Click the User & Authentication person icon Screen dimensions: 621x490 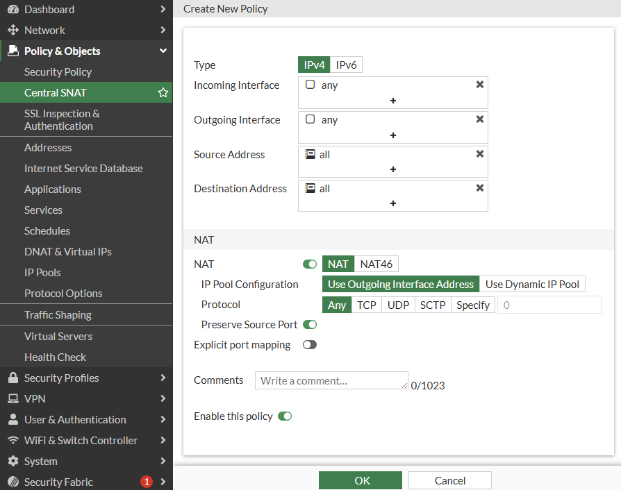point(13,419)
